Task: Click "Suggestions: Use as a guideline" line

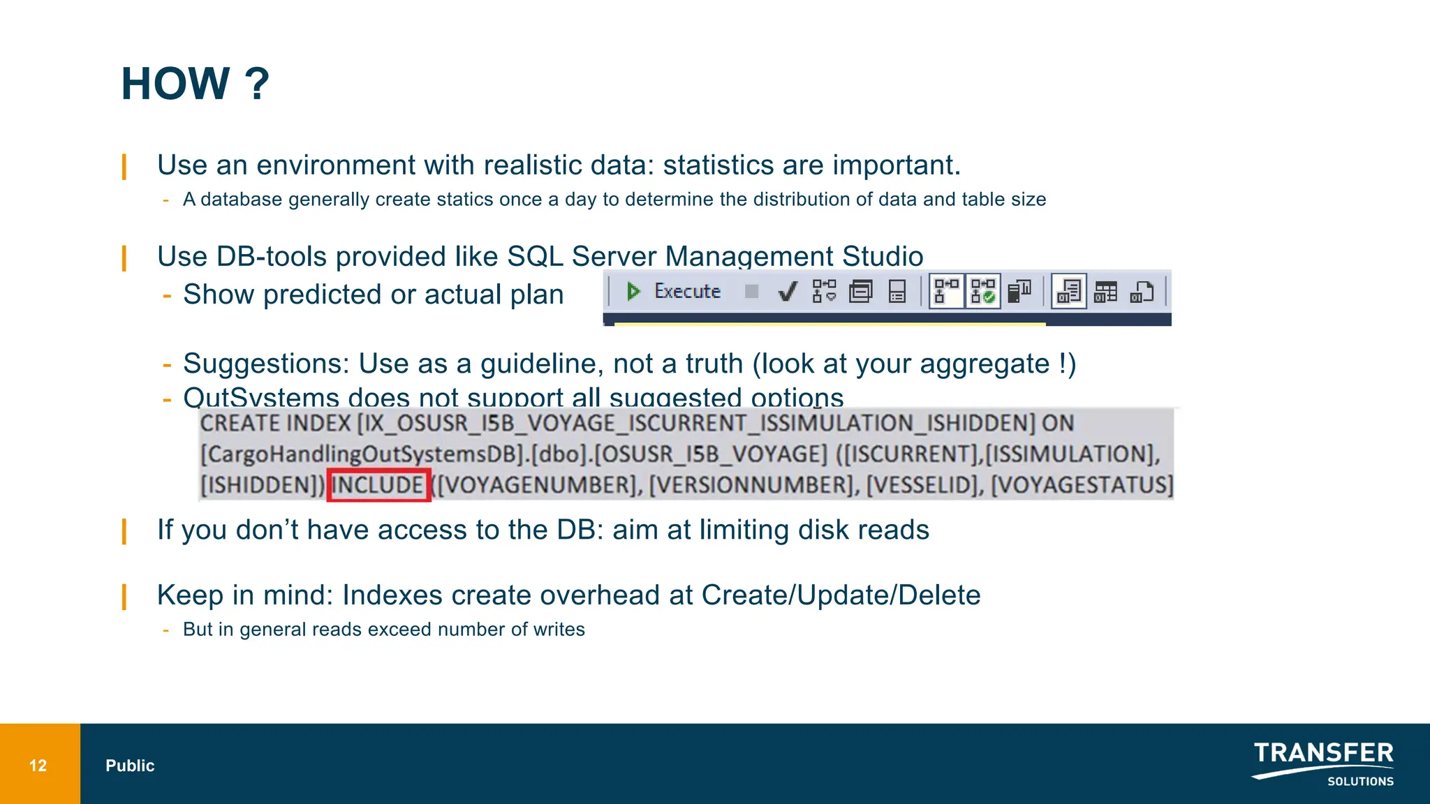Action: (630, 364)
